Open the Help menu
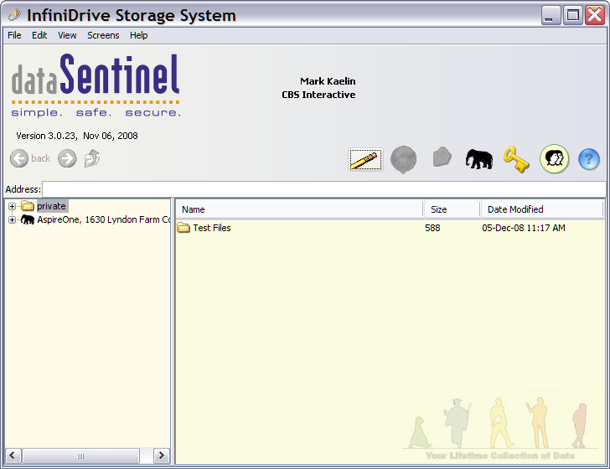The height and width of the screenshot is (469, 610). (138, 35)
